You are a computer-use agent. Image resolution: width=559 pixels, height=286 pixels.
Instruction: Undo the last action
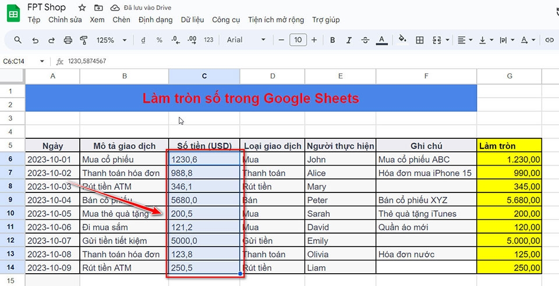click(x=35, y=40)
